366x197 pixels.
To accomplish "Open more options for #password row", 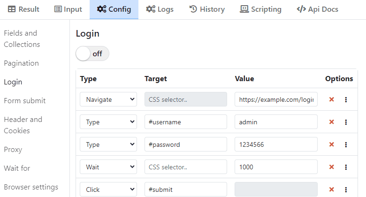I will click(346, 145).
